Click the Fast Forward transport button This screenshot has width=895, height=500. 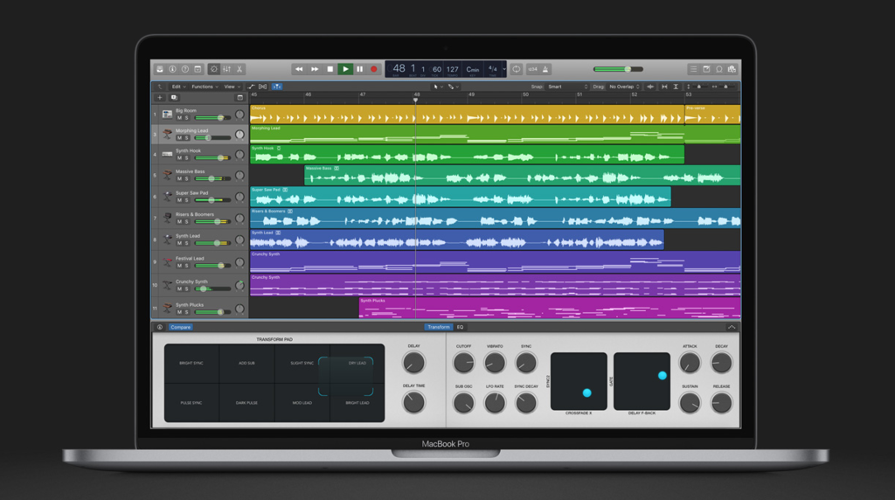click(x=315, y=69)
